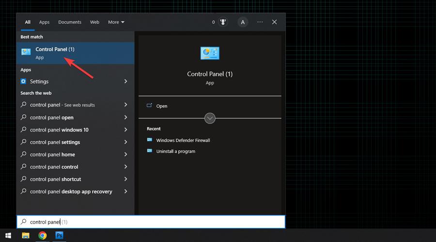Screen dimensions: 436x242
Task: Close the search panel with X
Action: coord(275,22)
